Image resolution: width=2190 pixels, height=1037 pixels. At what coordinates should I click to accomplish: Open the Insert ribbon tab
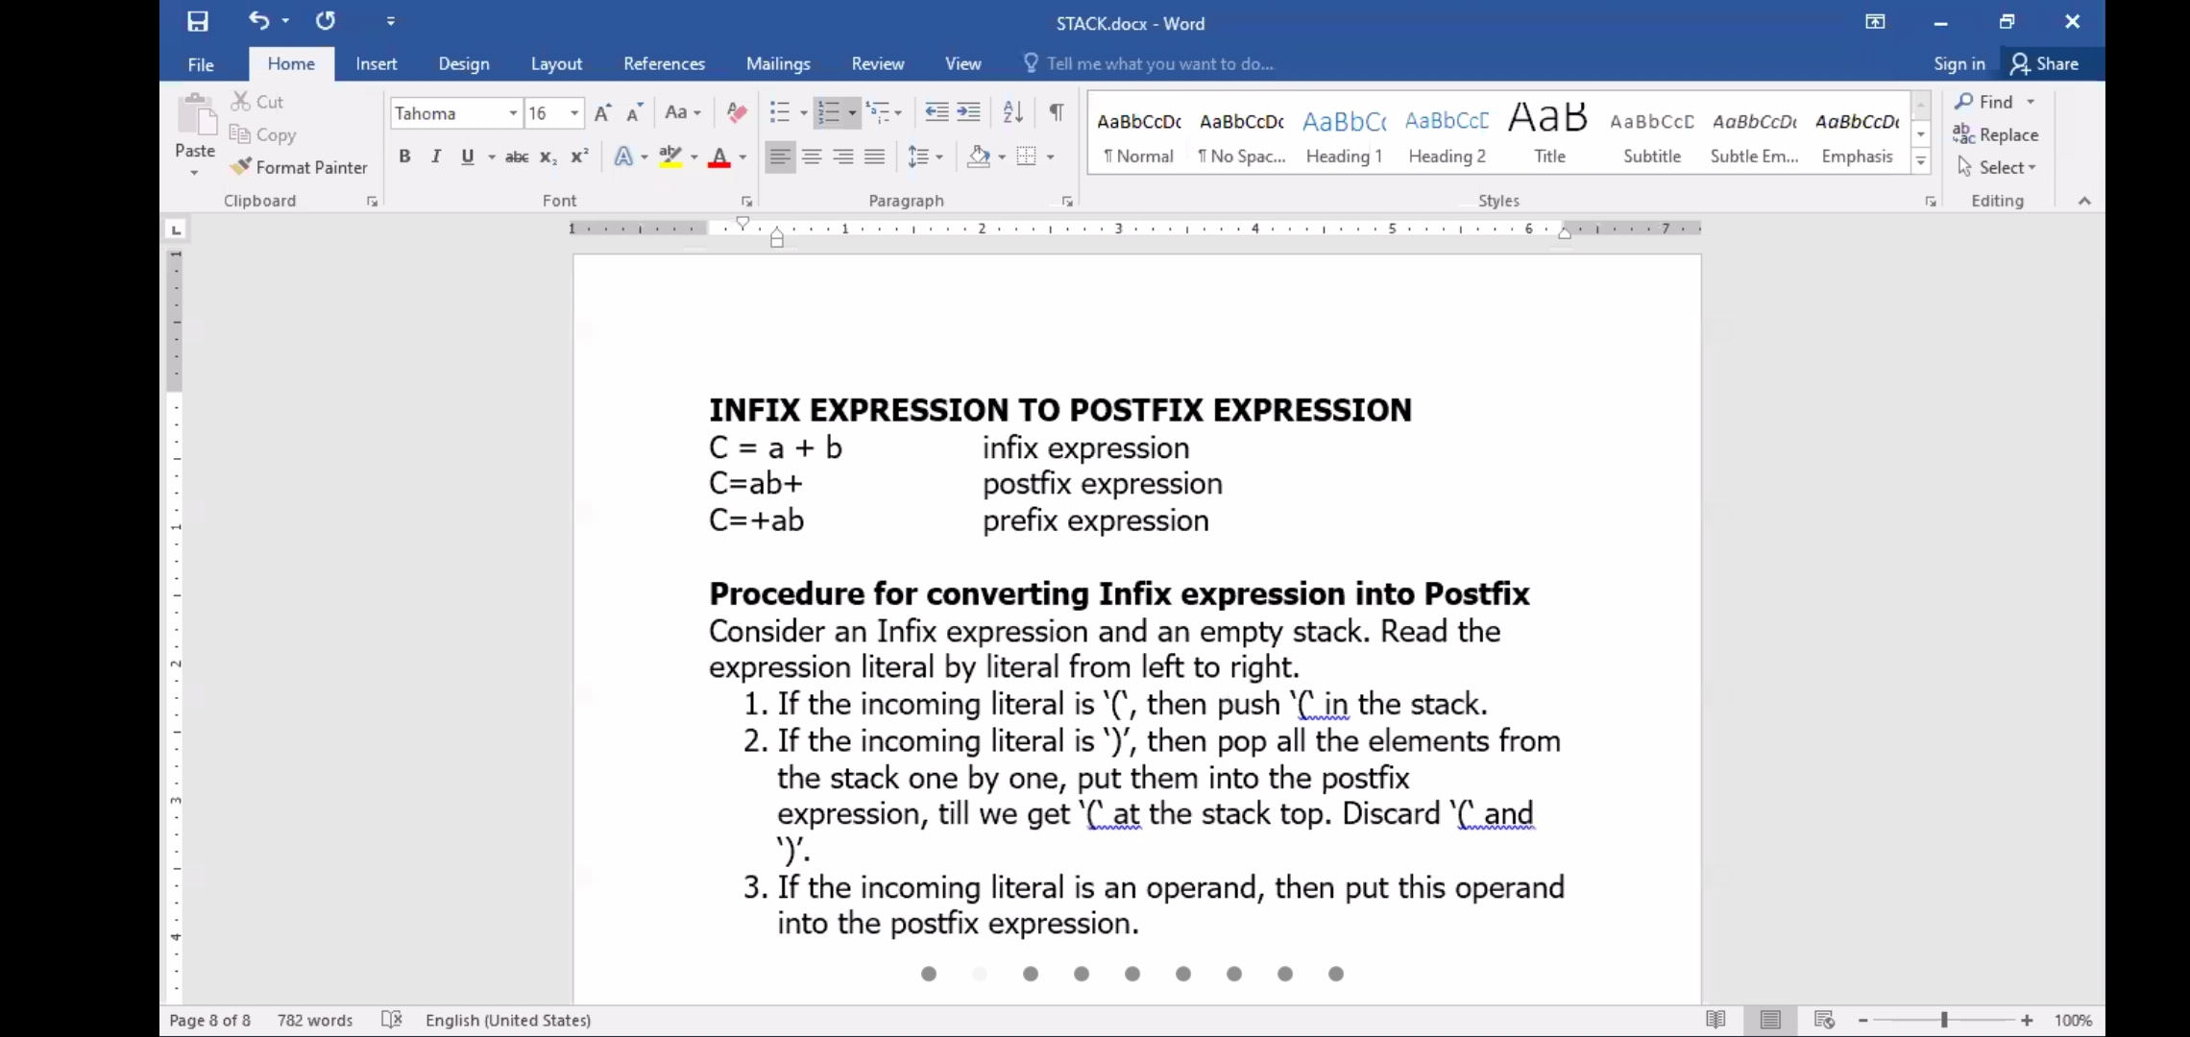click(376, 63)
